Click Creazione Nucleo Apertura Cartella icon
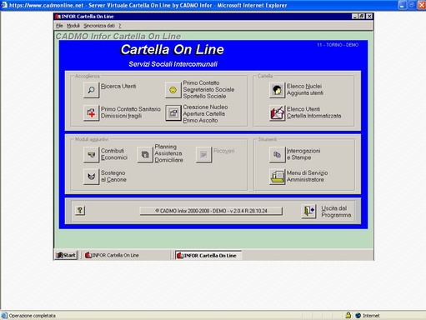Viewport: 426px width, 320px height. [173, 113]
